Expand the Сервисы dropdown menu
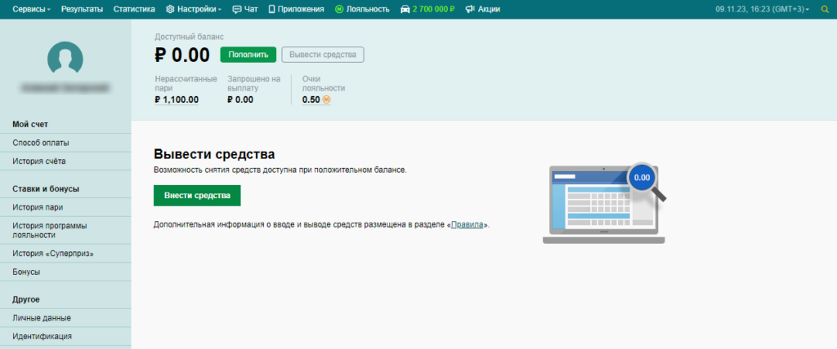The width and height of the screenshot is (837, 349). pyautogui.click(x=32, y=9)
